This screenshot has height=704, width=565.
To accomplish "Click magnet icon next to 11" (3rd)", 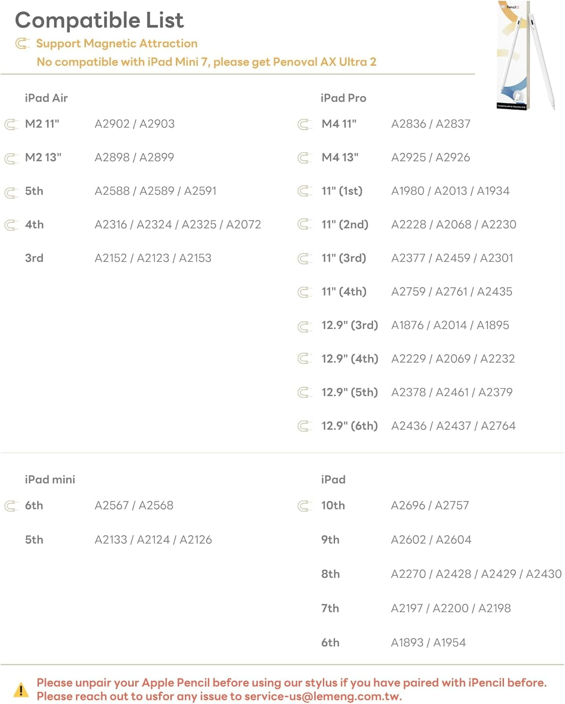I will (x=305, y=259).
